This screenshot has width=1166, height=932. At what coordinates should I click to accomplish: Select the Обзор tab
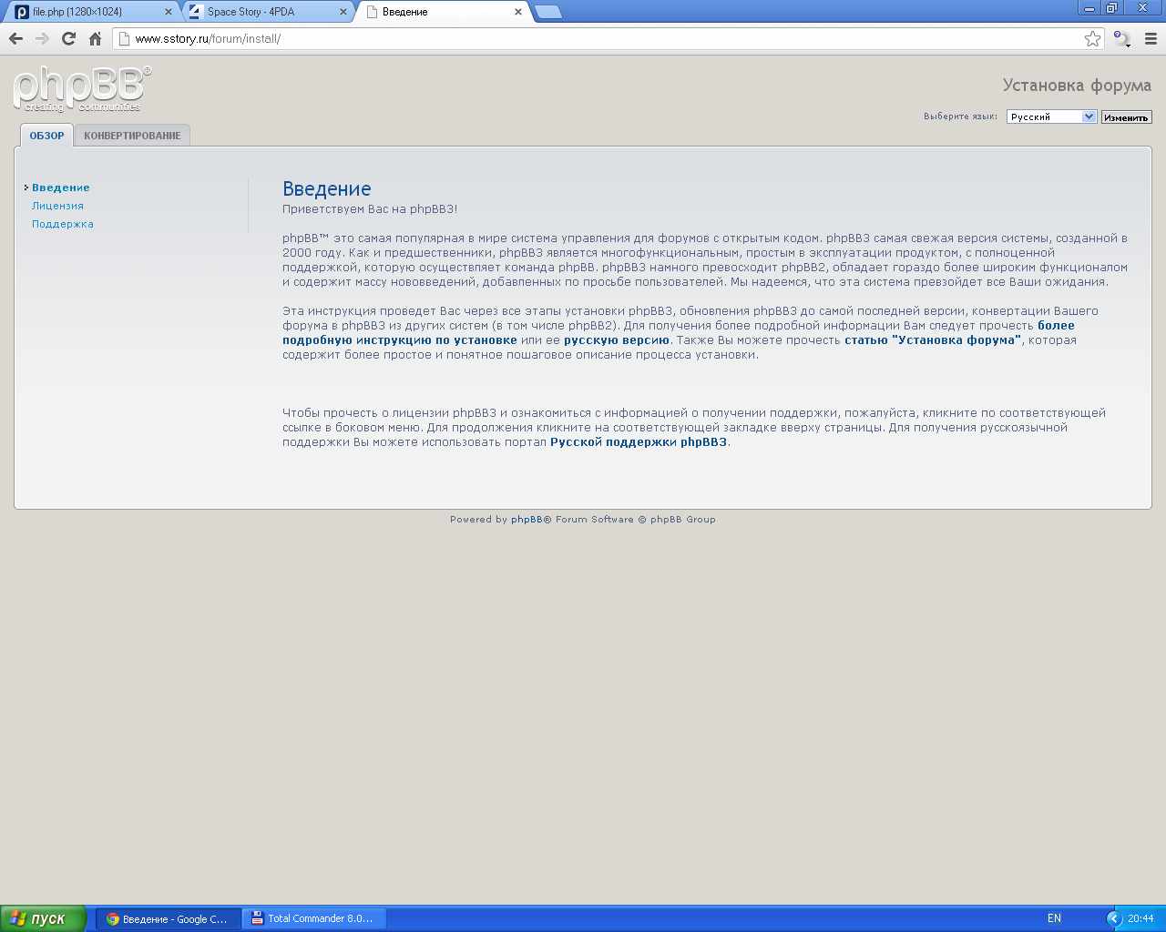[x=46, y=136]
